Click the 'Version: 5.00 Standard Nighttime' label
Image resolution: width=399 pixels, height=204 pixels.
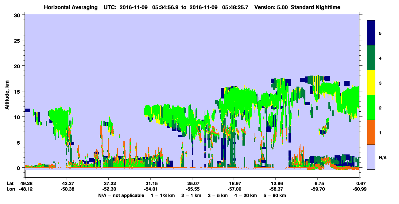(297, 7)
